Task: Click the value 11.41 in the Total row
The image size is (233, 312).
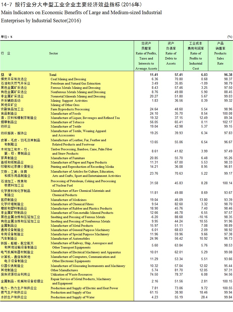Action: click(x=154, y=75)
